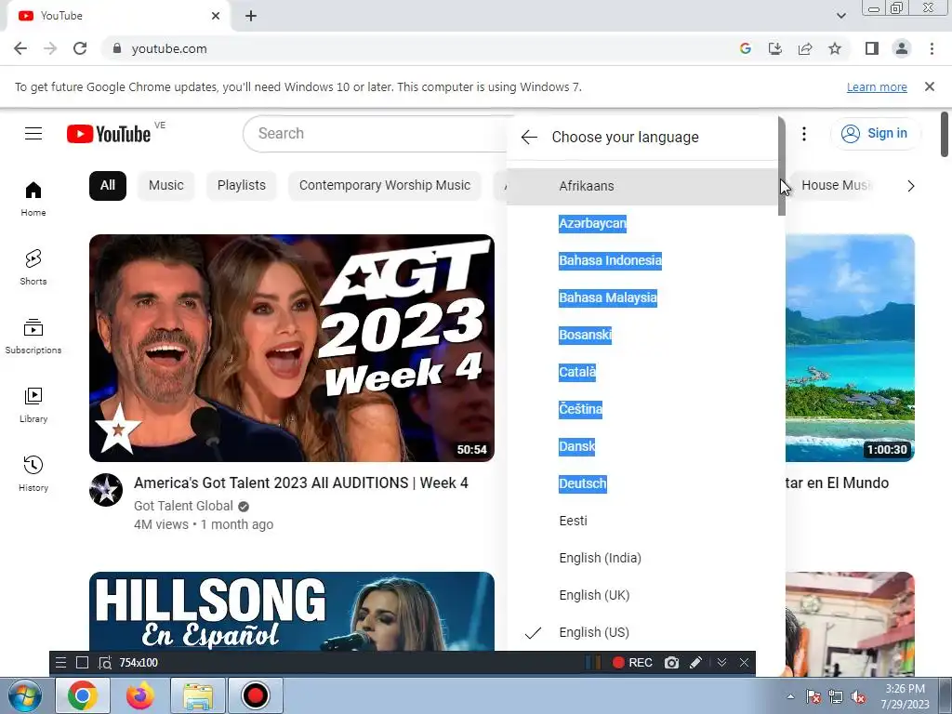The width and height of the screenshot is (952, 714).
Task: Choose Bahasa Malaysia language
Action: pyautogui.click(x=642, y=297)
